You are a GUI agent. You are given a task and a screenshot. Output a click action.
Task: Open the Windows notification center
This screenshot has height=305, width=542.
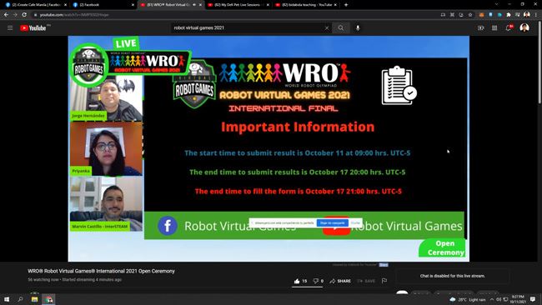tap(533, 299)
